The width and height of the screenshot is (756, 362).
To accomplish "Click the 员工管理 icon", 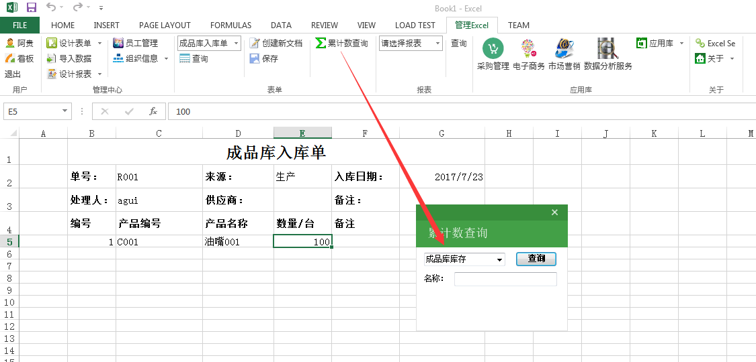I will pos(118,44).
